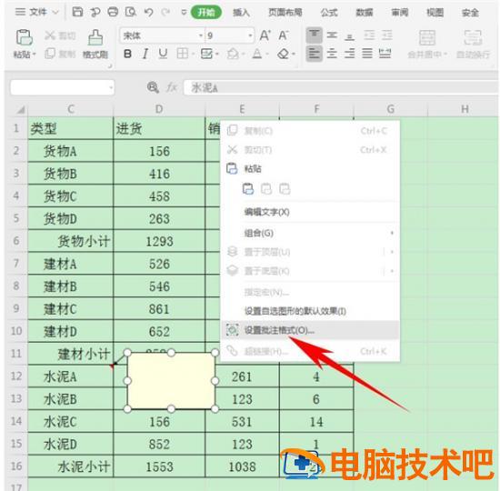Activate the 格式刷 format painter
The width and height of the screenshot is (500, 491).
point(95,37)
